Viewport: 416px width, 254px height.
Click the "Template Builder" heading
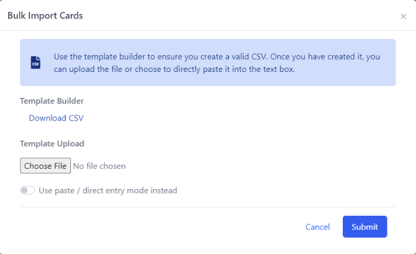52,101
